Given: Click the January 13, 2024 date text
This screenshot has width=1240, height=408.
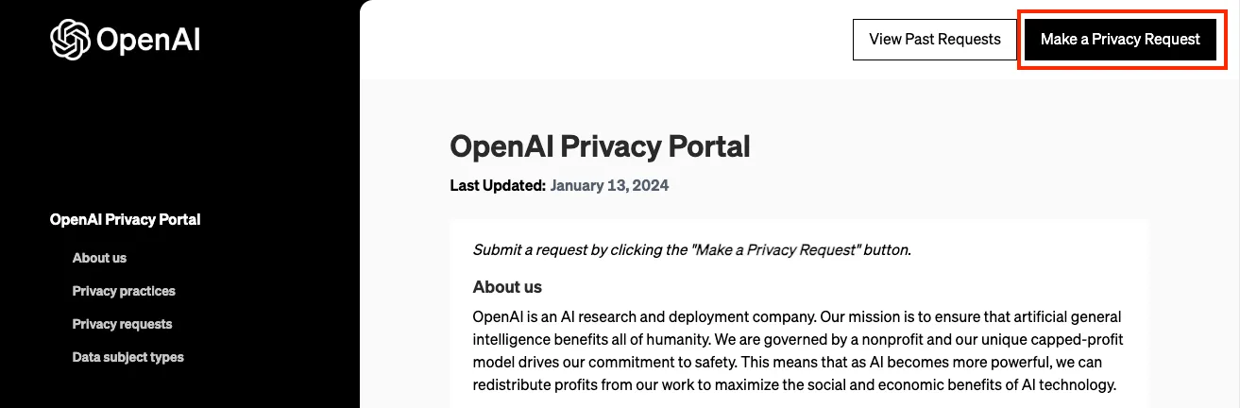Looking at the screenshot, I should click(x=609, y=185).
